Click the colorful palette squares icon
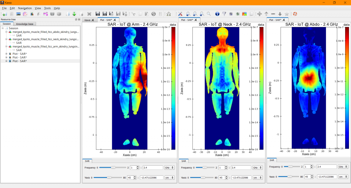 pyautogui.click(x=244, y=14)
